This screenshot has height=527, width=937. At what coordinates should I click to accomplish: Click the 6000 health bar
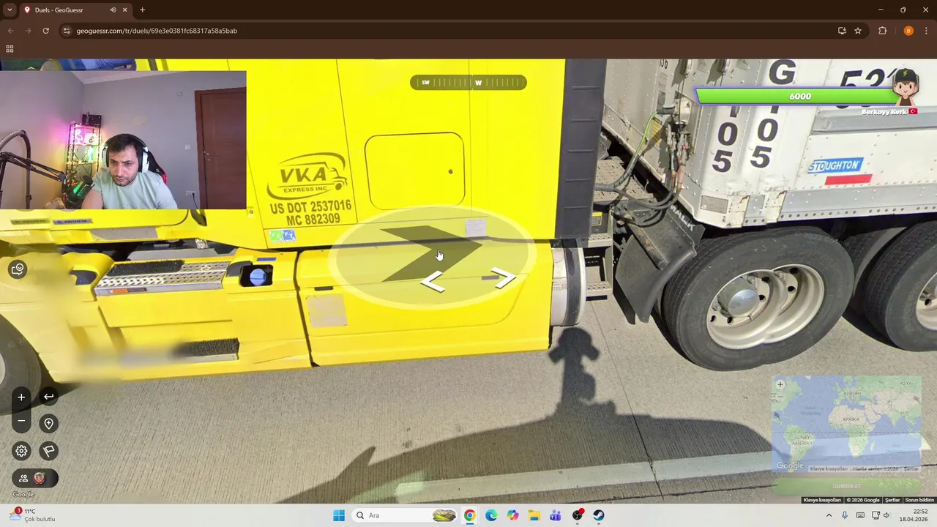pos(798,96)
